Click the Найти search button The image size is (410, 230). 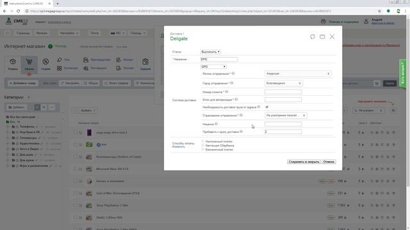point(389,84)
